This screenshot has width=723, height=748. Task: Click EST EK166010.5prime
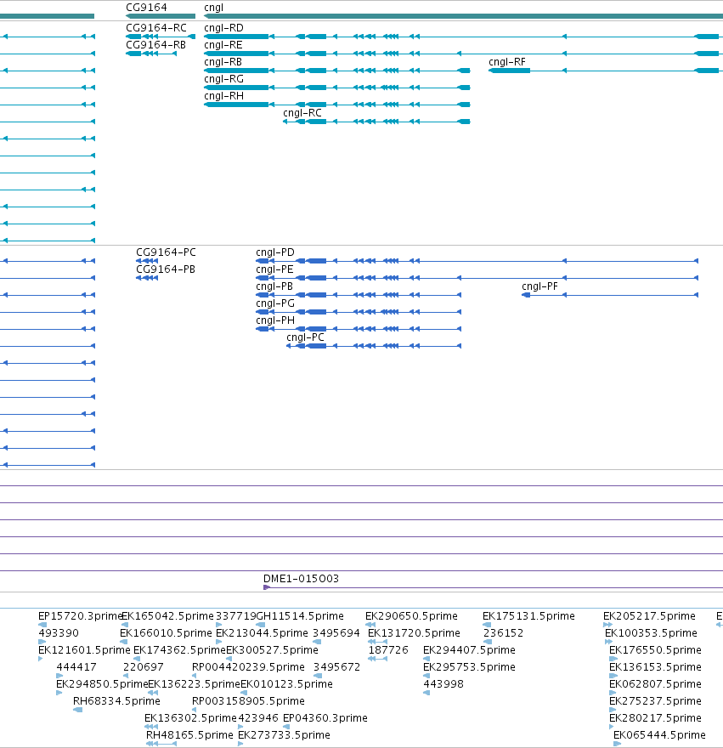point(166,633)
